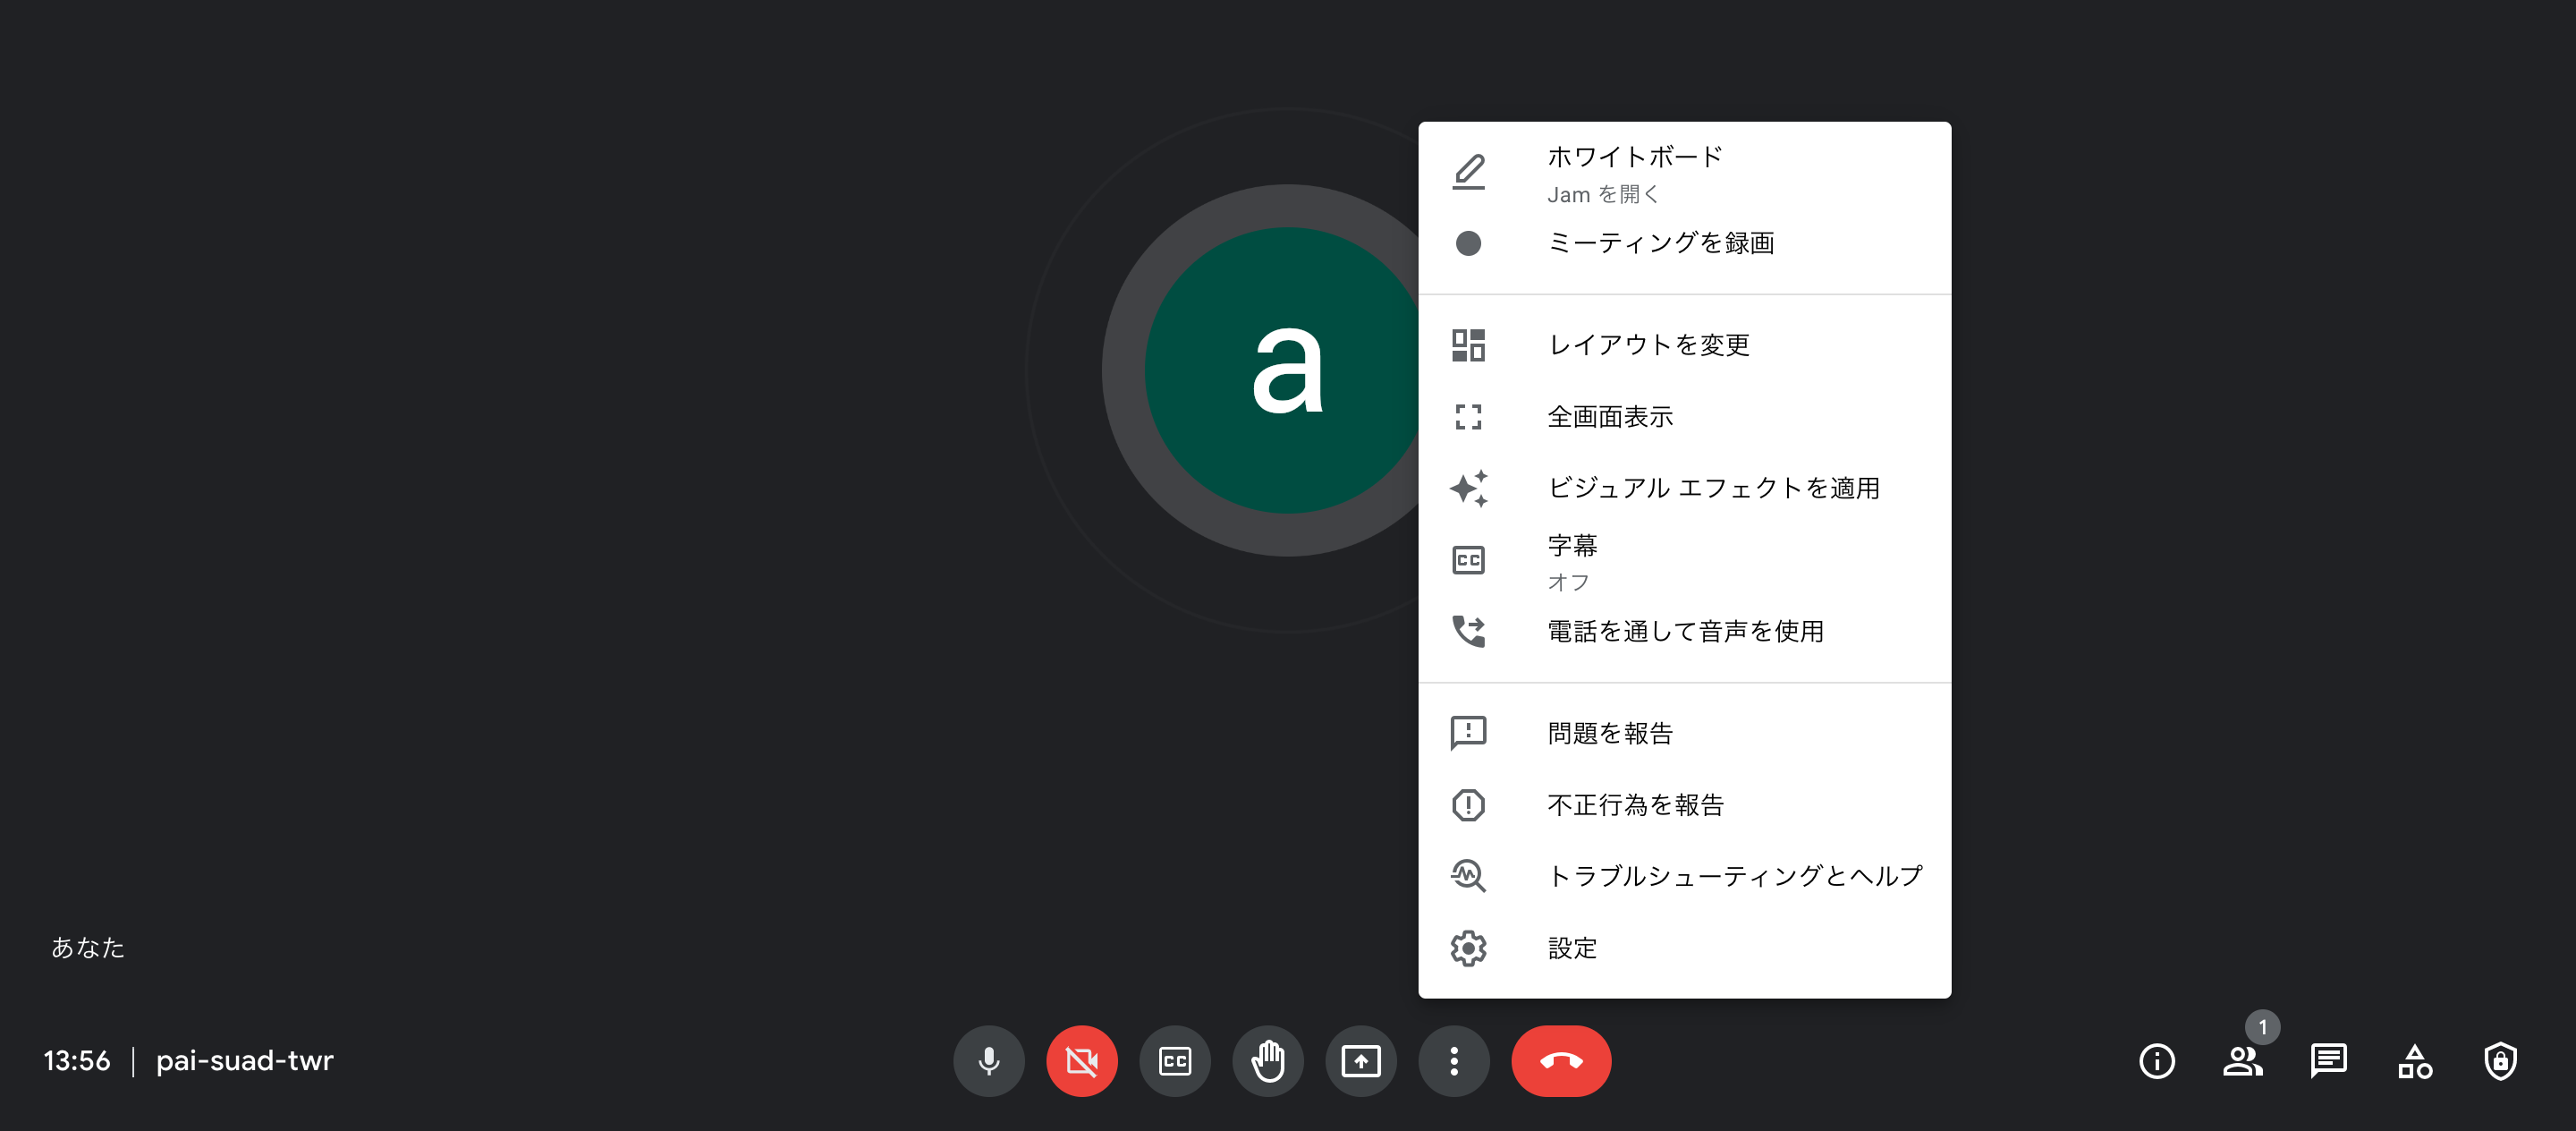Open meeting details info icon
2576x1131 pixels.
click(x=2156, y=1061)
